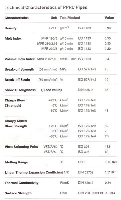
Task: Click the Test Method column header
Action: [x=70, y=18]
